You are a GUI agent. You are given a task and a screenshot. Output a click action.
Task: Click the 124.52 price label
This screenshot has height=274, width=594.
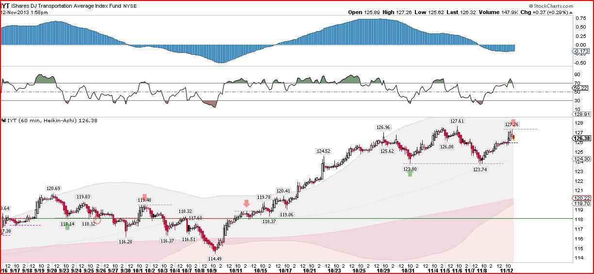324,151
